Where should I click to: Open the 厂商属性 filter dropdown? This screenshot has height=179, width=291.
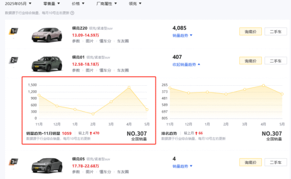point(106,4)
